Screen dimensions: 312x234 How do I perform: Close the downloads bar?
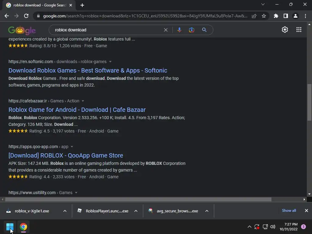click(307, 211)
